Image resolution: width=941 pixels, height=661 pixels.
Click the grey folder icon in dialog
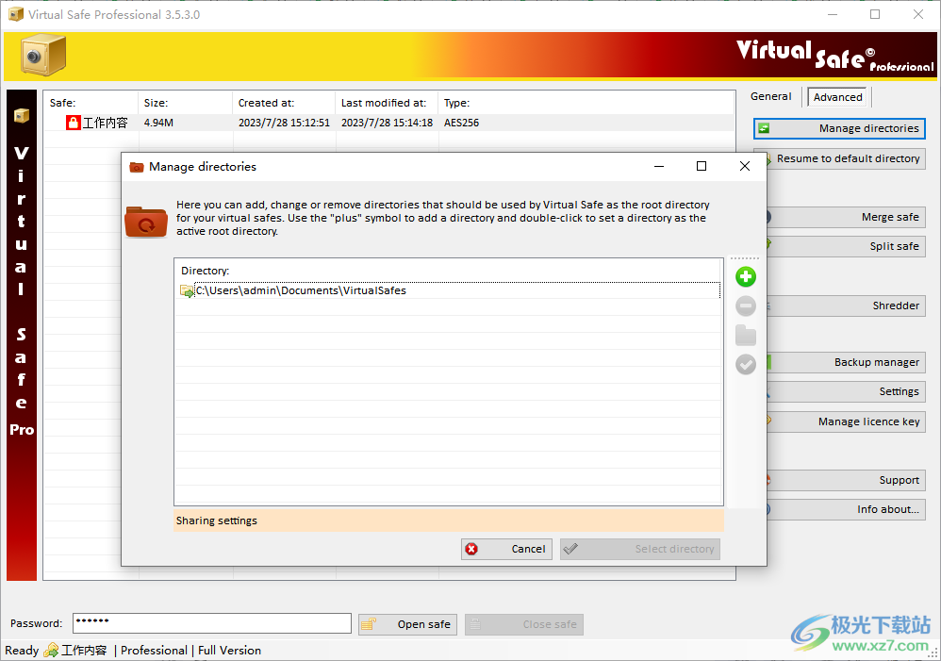pyautogui.click(x=746, y=336)
